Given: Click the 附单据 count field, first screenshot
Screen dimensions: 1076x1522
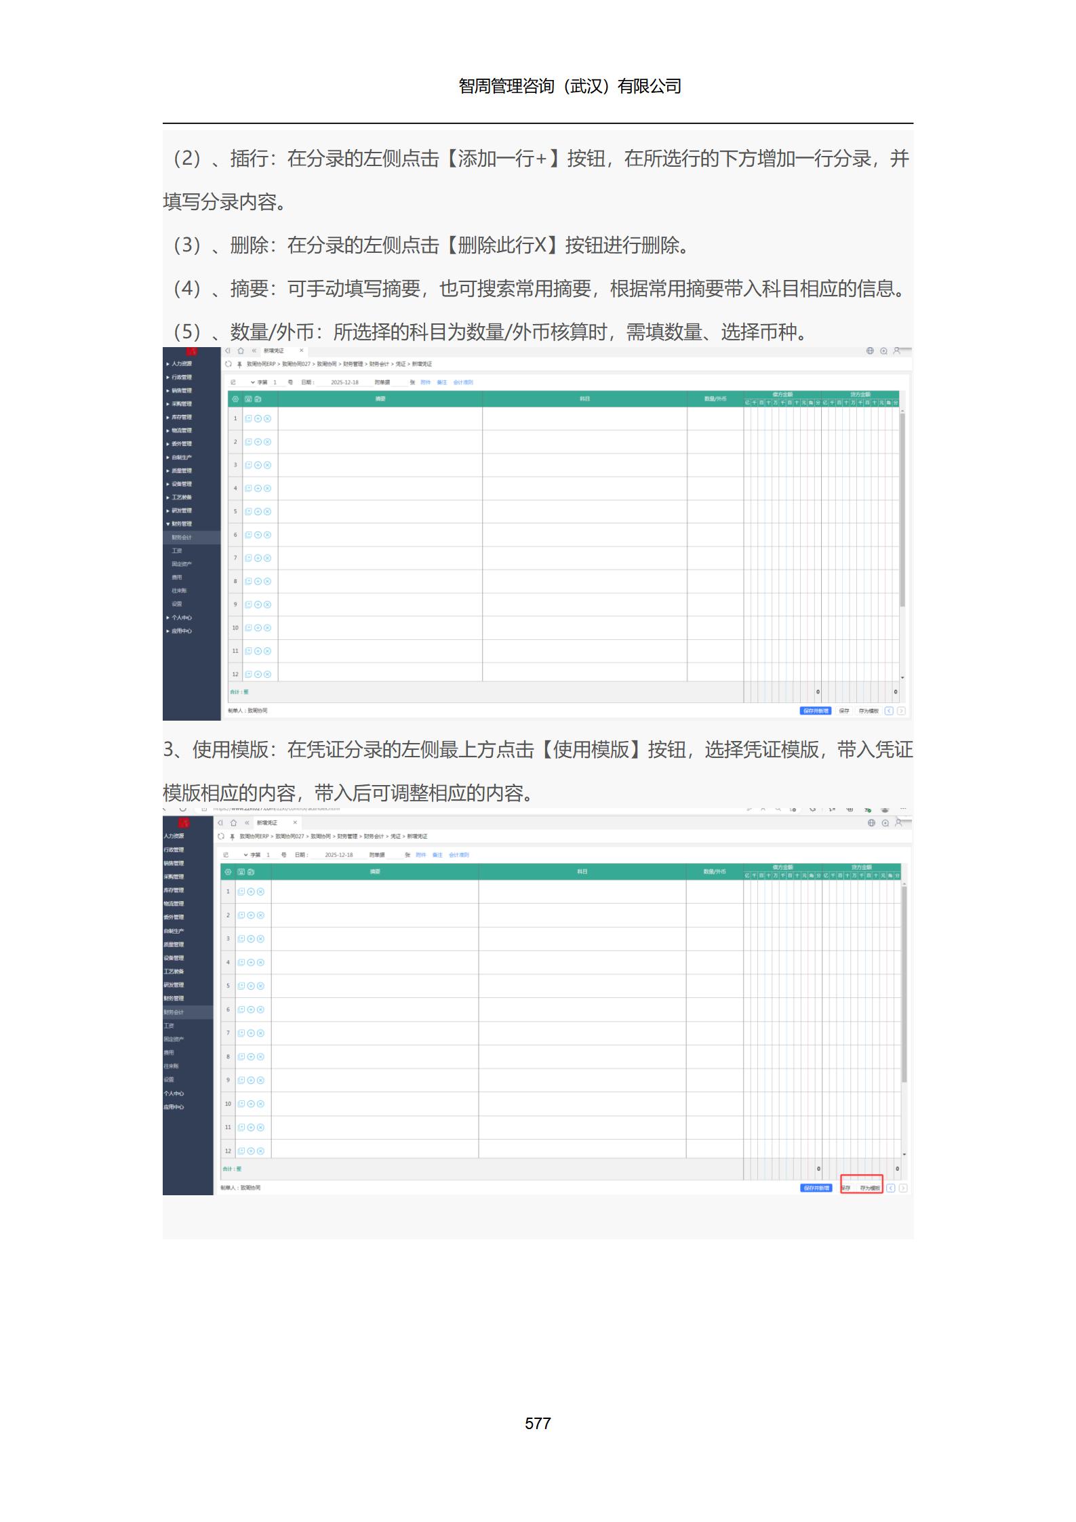Looking at the screenshot, I should 399,382.
